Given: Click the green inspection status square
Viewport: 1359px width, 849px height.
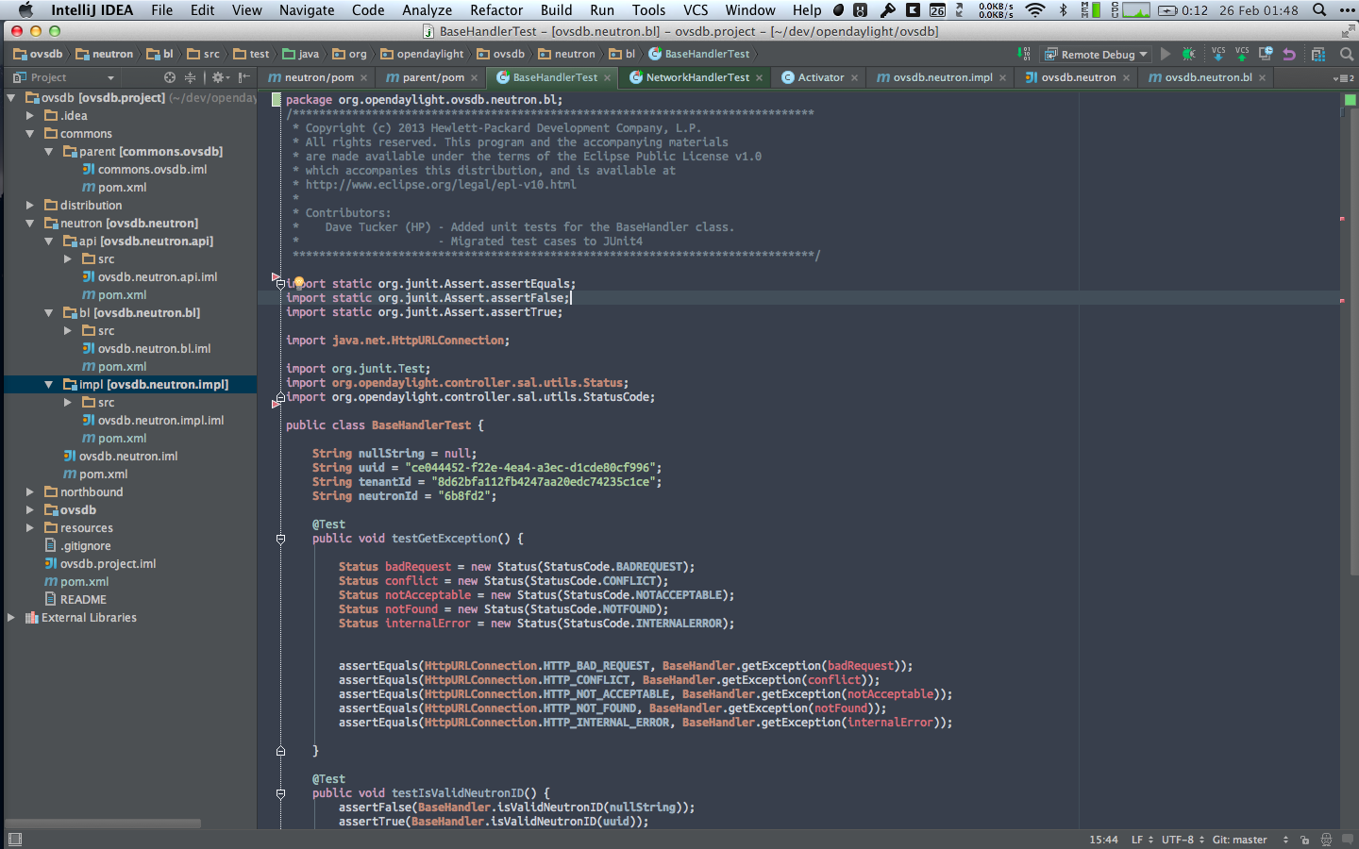Looking at the screenshot, I should click(1350, 99).
